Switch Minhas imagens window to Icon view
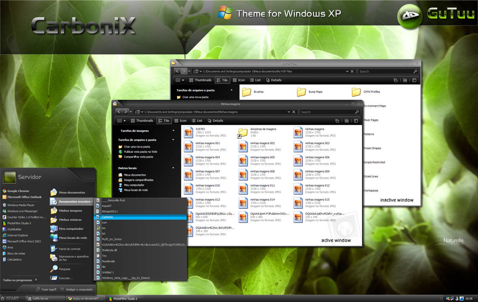The height and width of the screenshot is (302, 478). (x=180, y=121)
